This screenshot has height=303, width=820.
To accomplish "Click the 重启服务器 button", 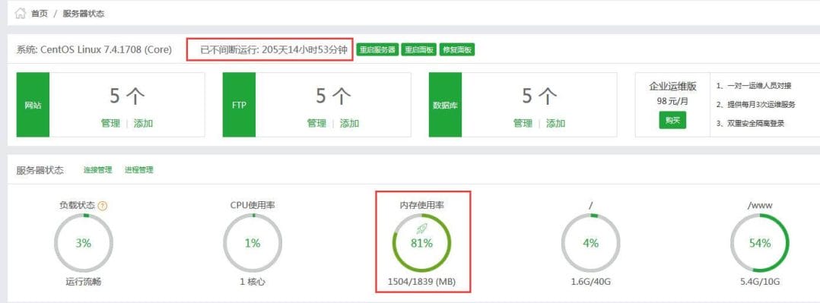I will 377,50.
